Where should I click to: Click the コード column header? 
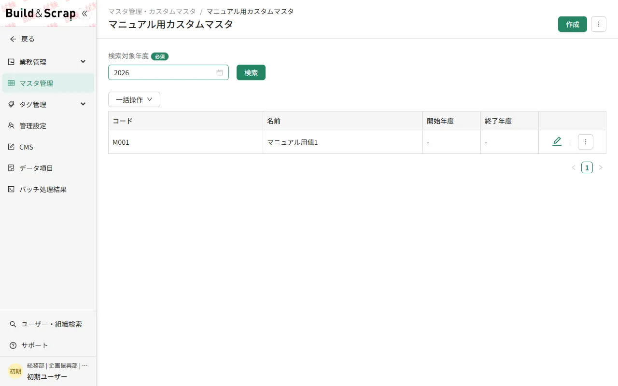tap(186, 121)
